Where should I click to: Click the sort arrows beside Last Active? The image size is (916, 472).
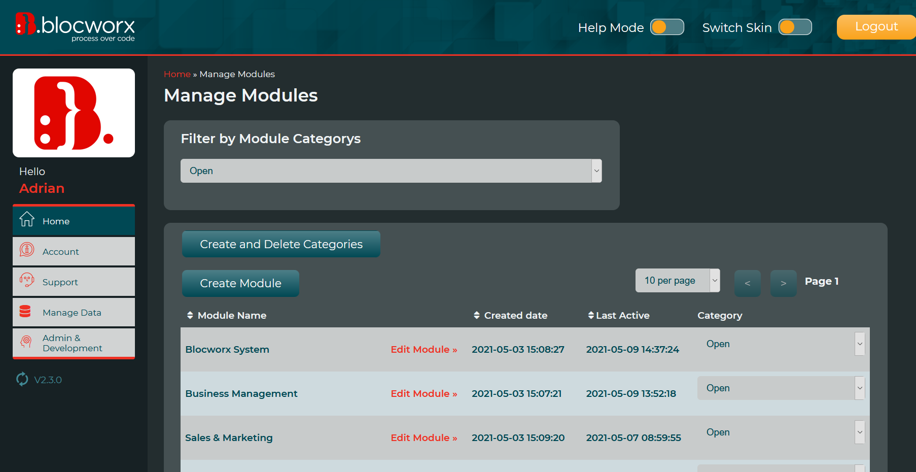(591, 315)
